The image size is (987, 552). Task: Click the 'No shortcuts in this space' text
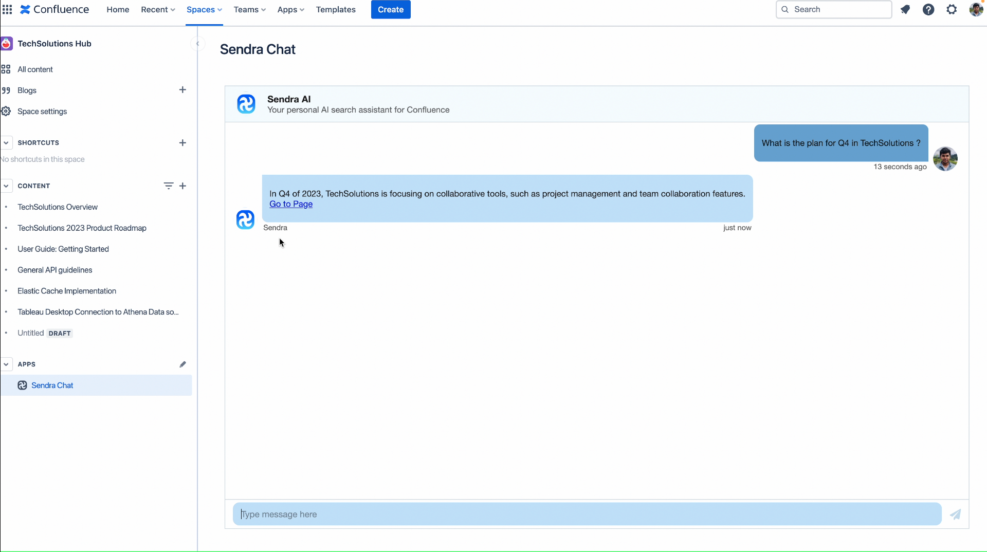click(x=43, y=159)
